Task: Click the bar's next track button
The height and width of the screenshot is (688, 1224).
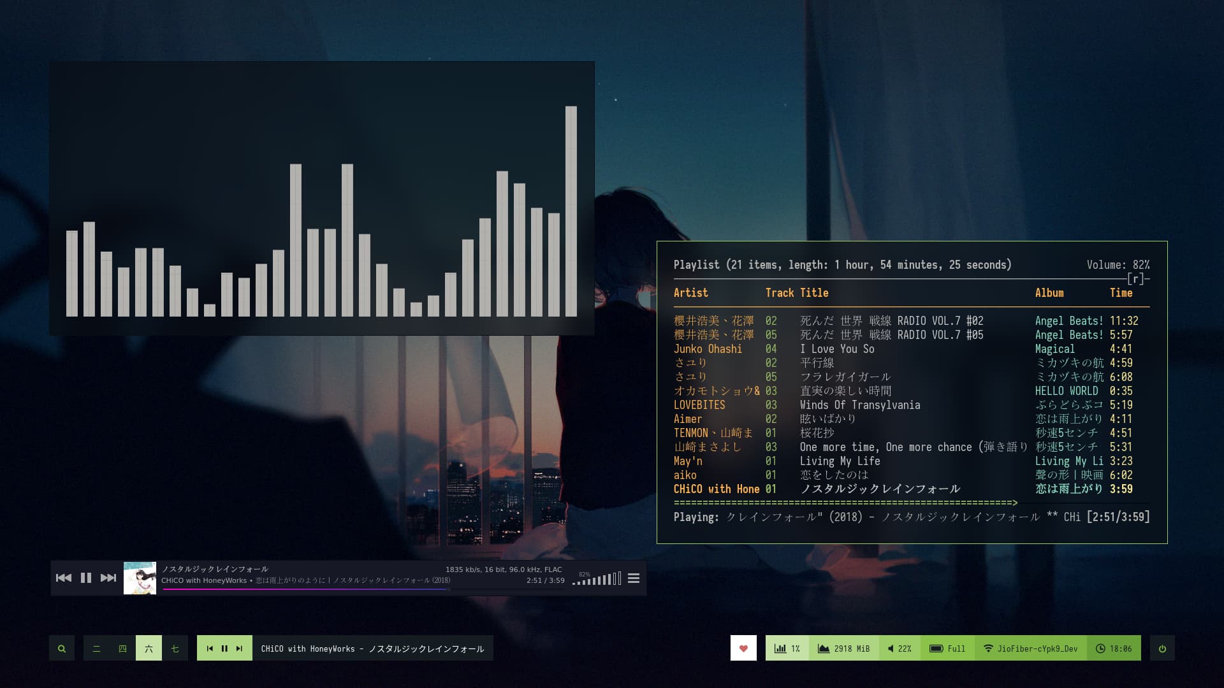Action: pos(240,649)
